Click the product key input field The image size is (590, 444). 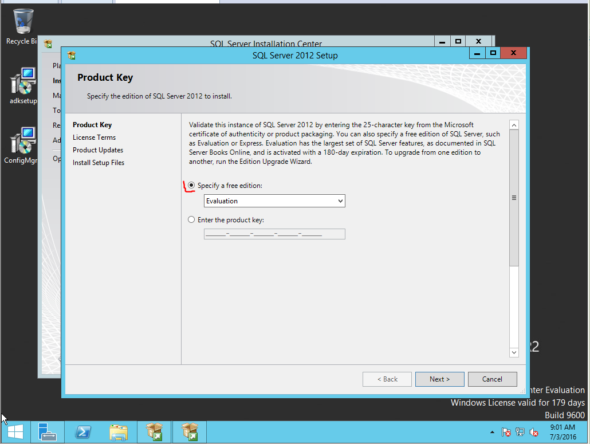(274, 234)
